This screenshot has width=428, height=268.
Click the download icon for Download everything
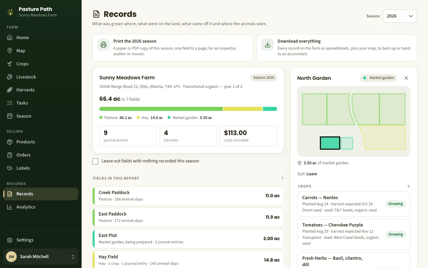point(267,45)
